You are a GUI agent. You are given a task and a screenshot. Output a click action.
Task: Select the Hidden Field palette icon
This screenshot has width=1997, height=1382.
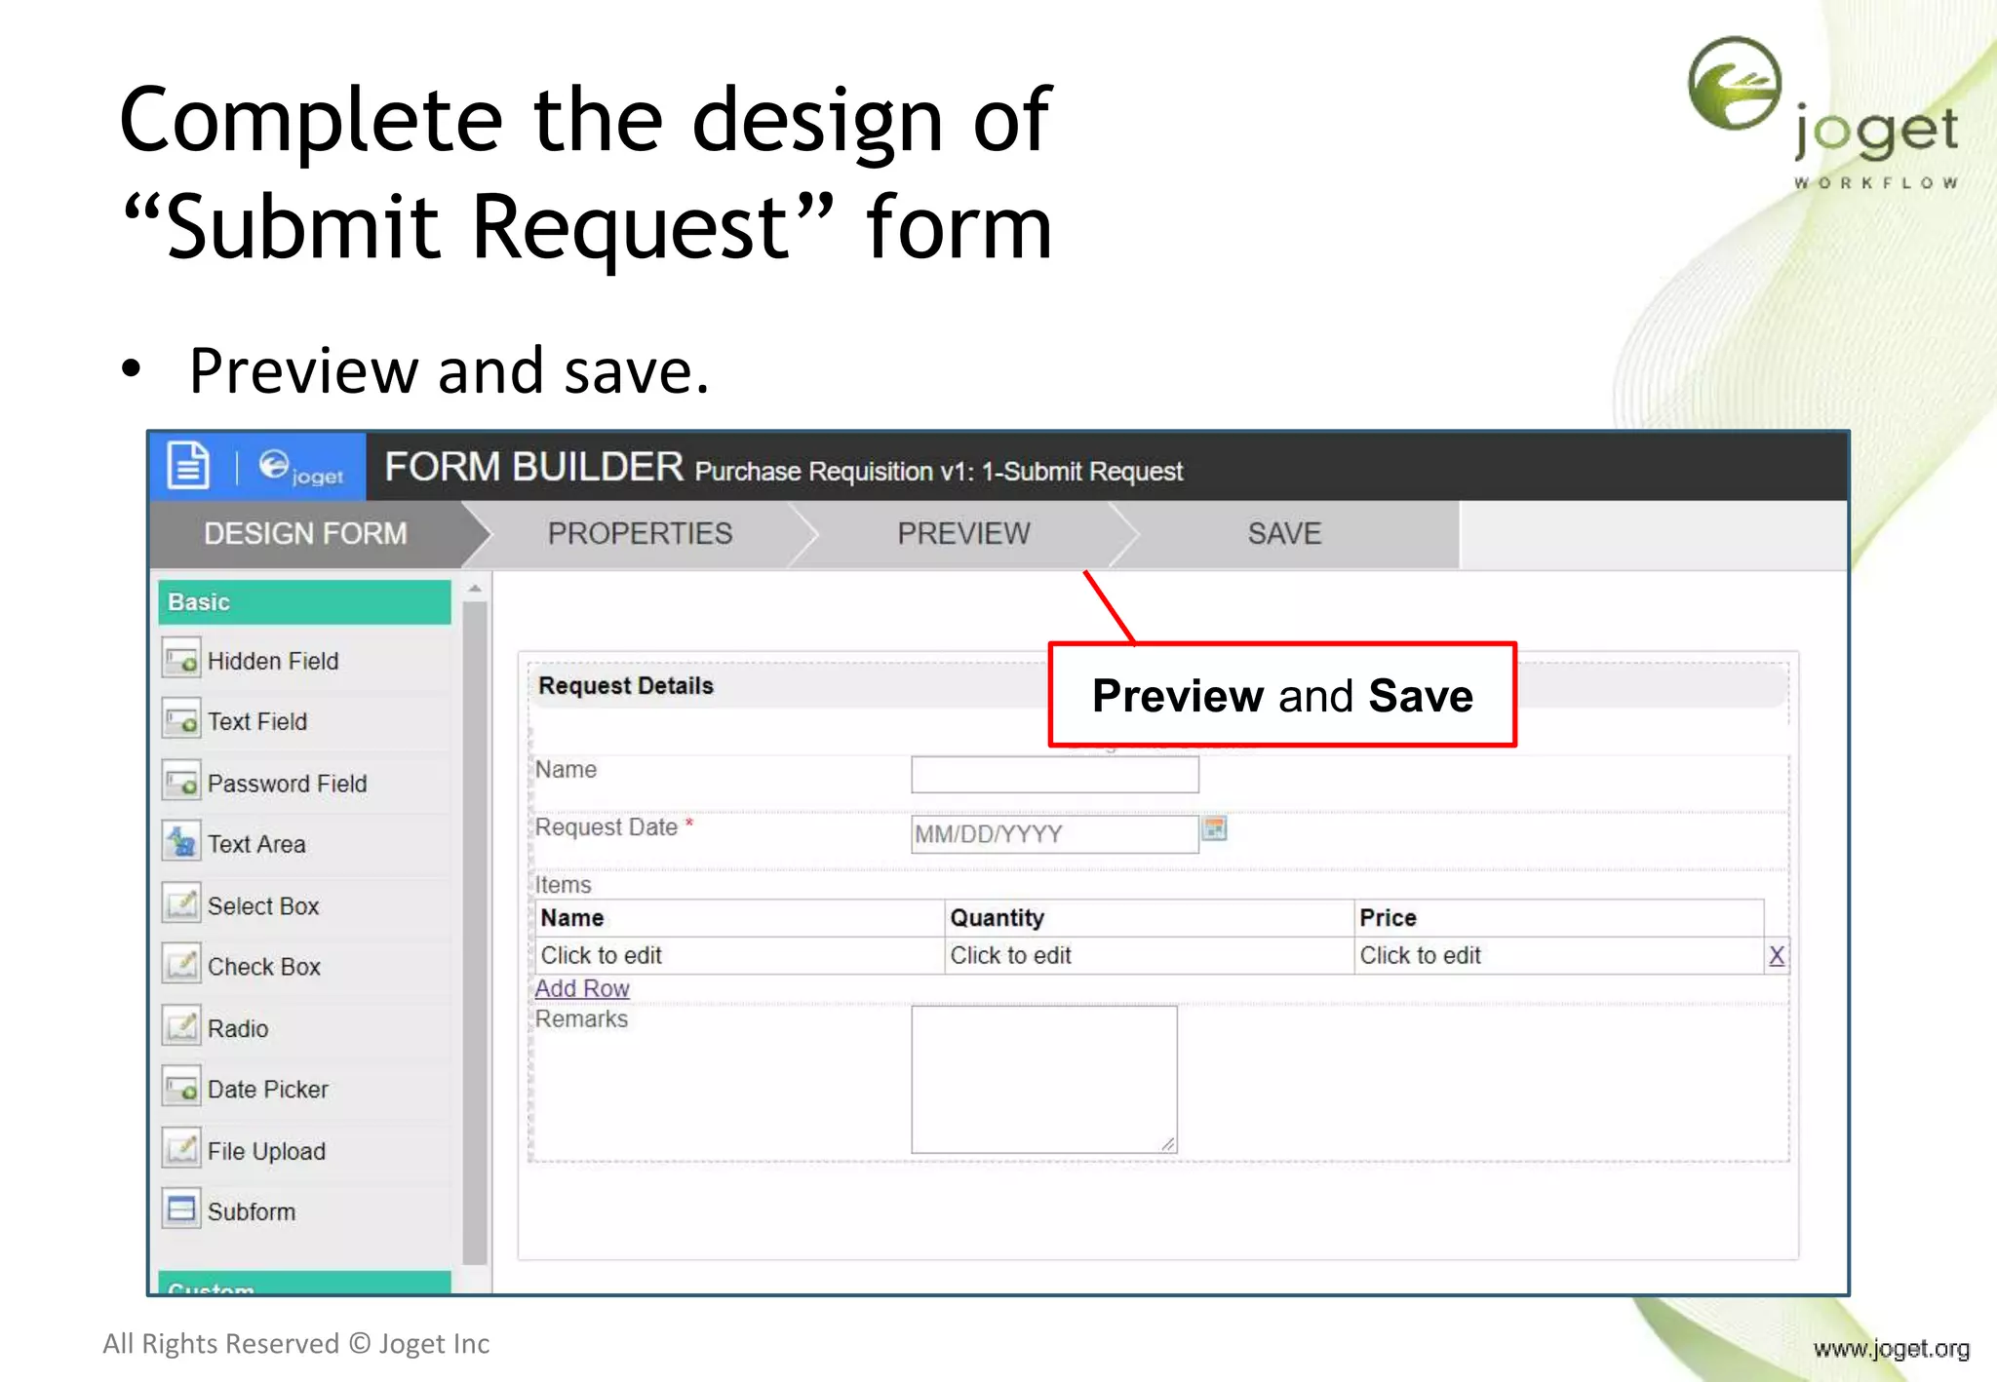click(181, 660)
